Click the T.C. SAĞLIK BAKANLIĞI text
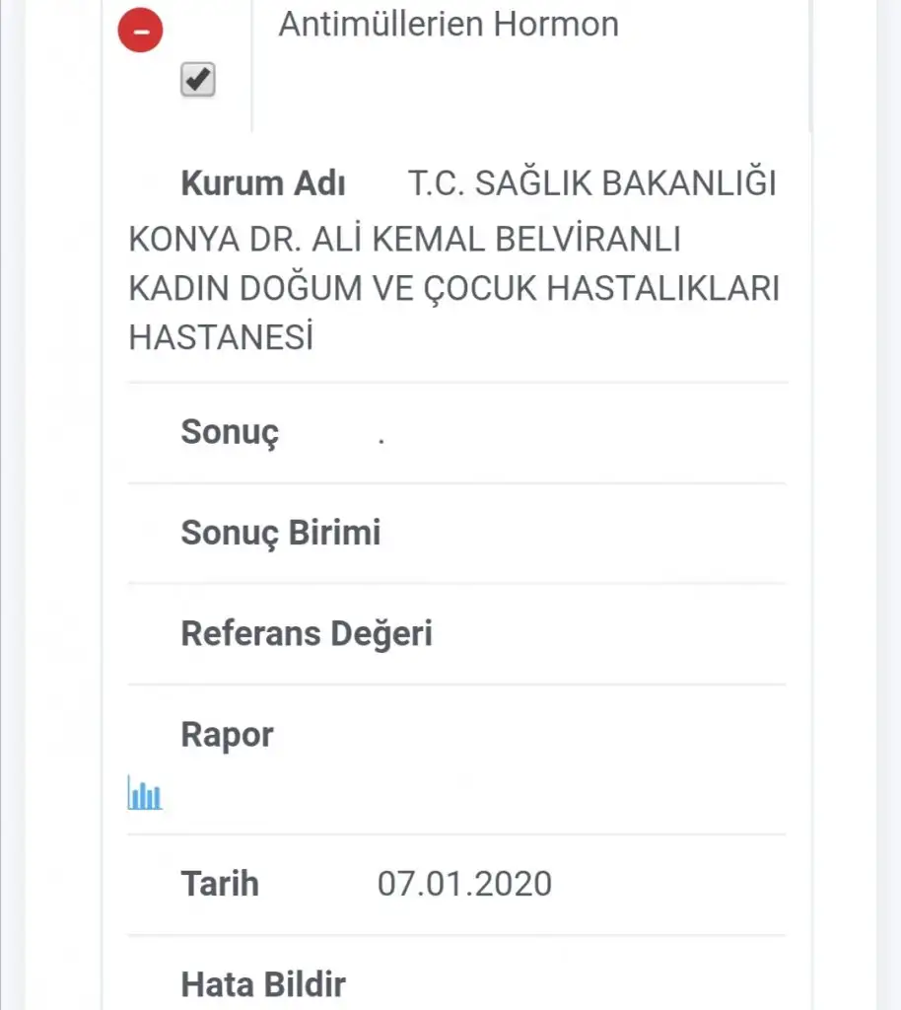The height and width of the screenshot is (1010, 901). (x=592, y=184)
